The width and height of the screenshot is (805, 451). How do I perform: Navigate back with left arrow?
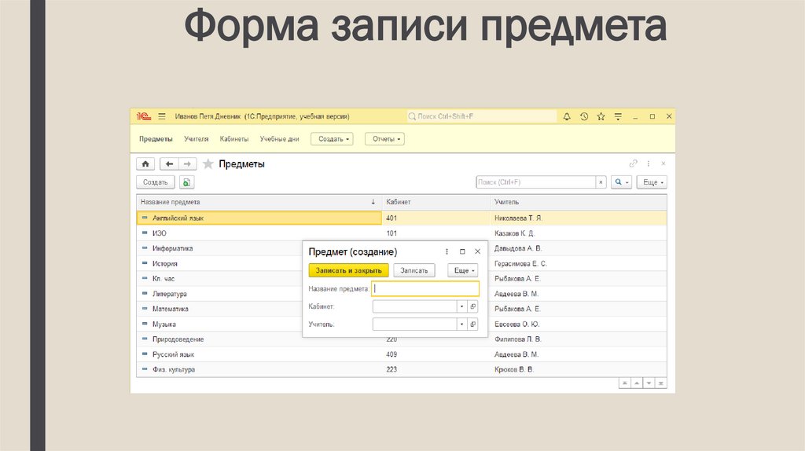(169, 163)
